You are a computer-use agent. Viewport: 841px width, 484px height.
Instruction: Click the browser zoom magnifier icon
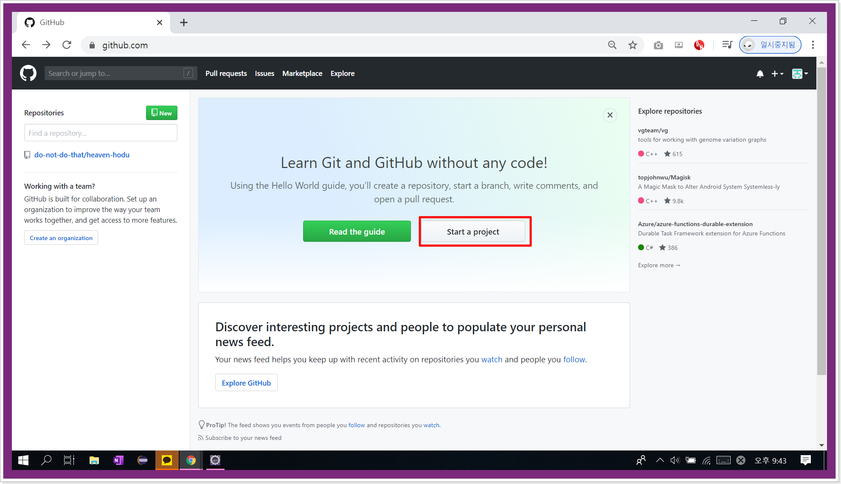coord(612,45)
